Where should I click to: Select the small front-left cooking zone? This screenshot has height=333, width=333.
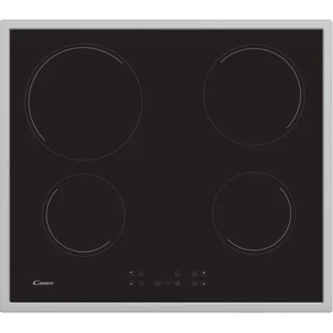coord(83,215)
